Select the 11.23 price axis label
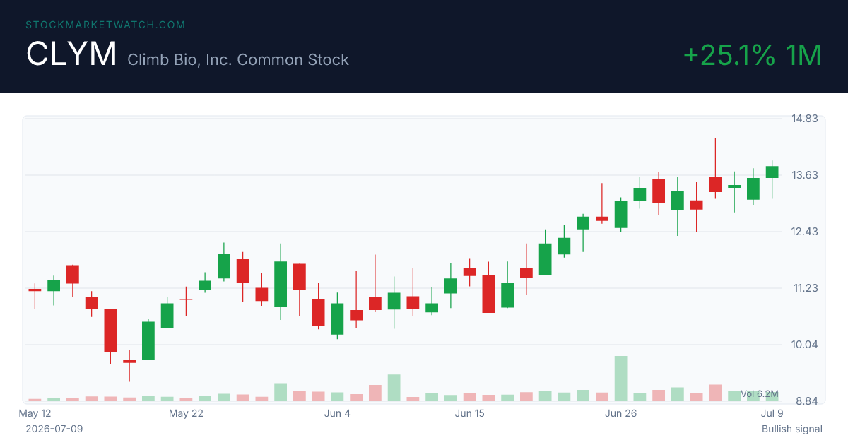The image size is (848, 445). click(x=803, y=287)
